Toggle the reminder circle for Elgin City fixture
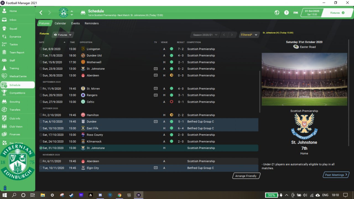 41,168
